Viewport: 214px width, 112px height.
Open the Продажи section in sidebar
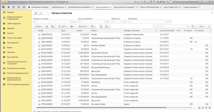coord(11,28)
